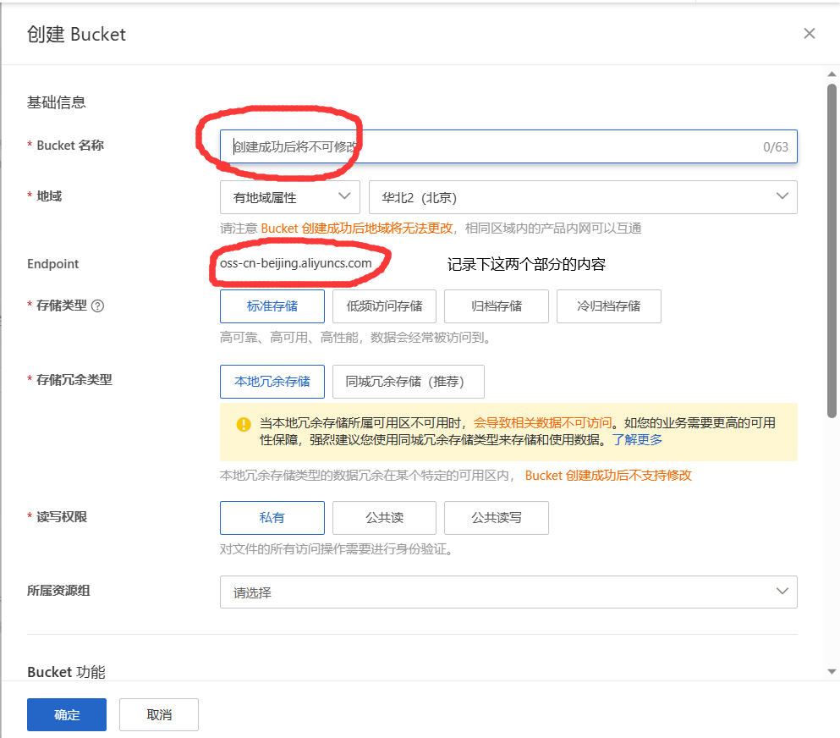Select 同城冗余存储（推荐）redundancy type

pos(409,382)
